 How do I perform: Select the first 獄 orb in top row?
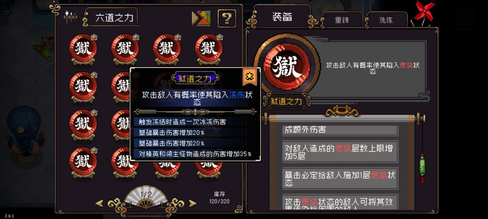pyautogui.click(x=83, y=49)
